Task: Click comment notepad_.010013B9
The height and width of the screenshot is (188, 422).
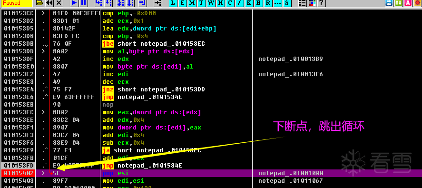Action: (290, 59)
